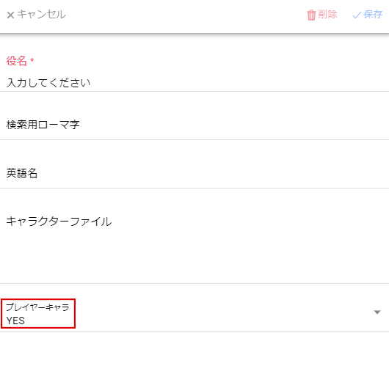Click the trash can delete icon
This screenshot has height=388, width=389.
(311, 15)
